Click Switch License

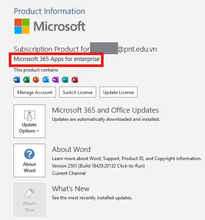(x=78, y=92)
